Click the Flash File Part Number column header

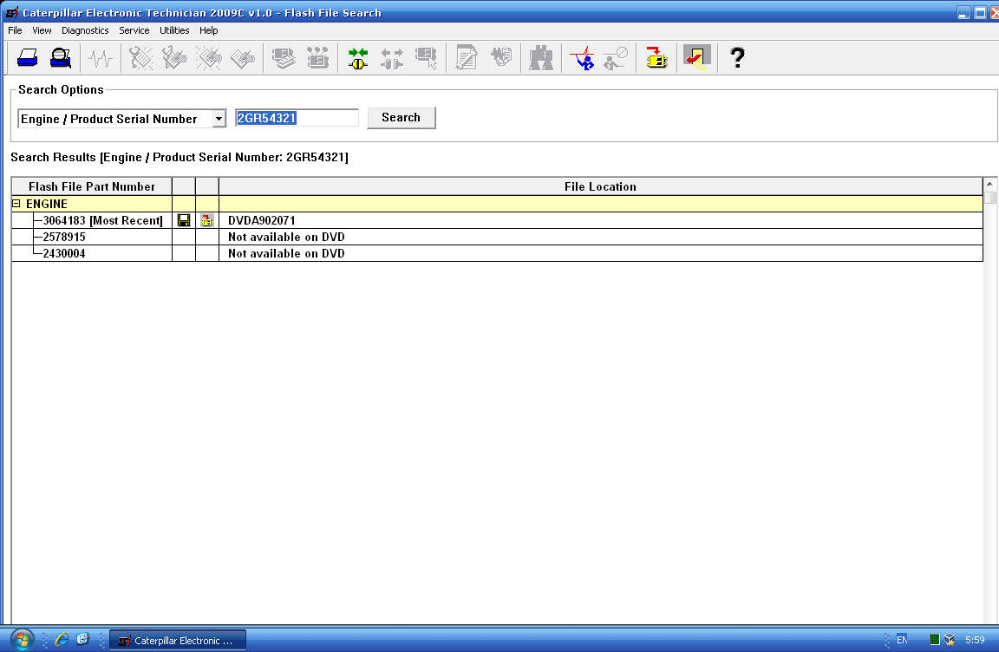(x=92, y=186)
